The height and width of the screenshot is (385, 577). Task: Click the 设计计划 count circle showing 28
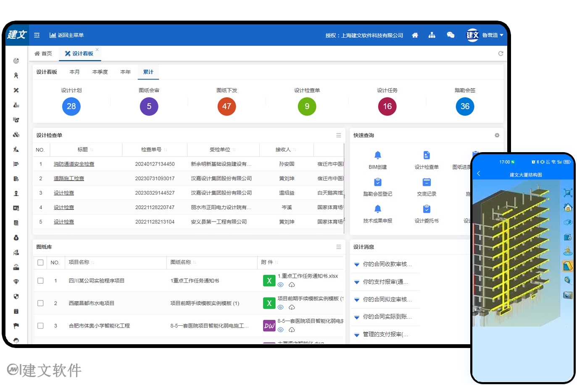tap(71, 106)
